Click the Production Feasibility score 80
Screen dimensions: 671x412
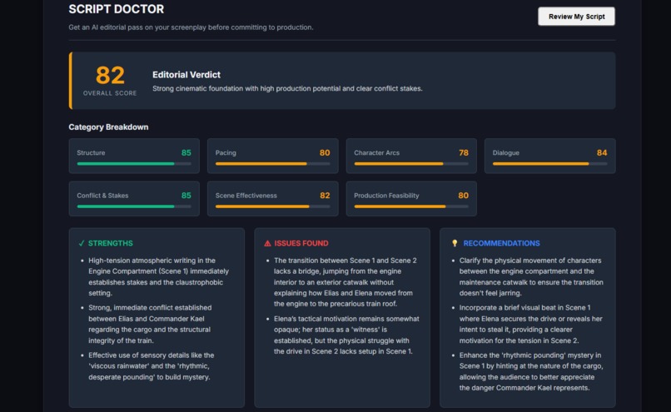pyautogui.click(x=464, y=196)
